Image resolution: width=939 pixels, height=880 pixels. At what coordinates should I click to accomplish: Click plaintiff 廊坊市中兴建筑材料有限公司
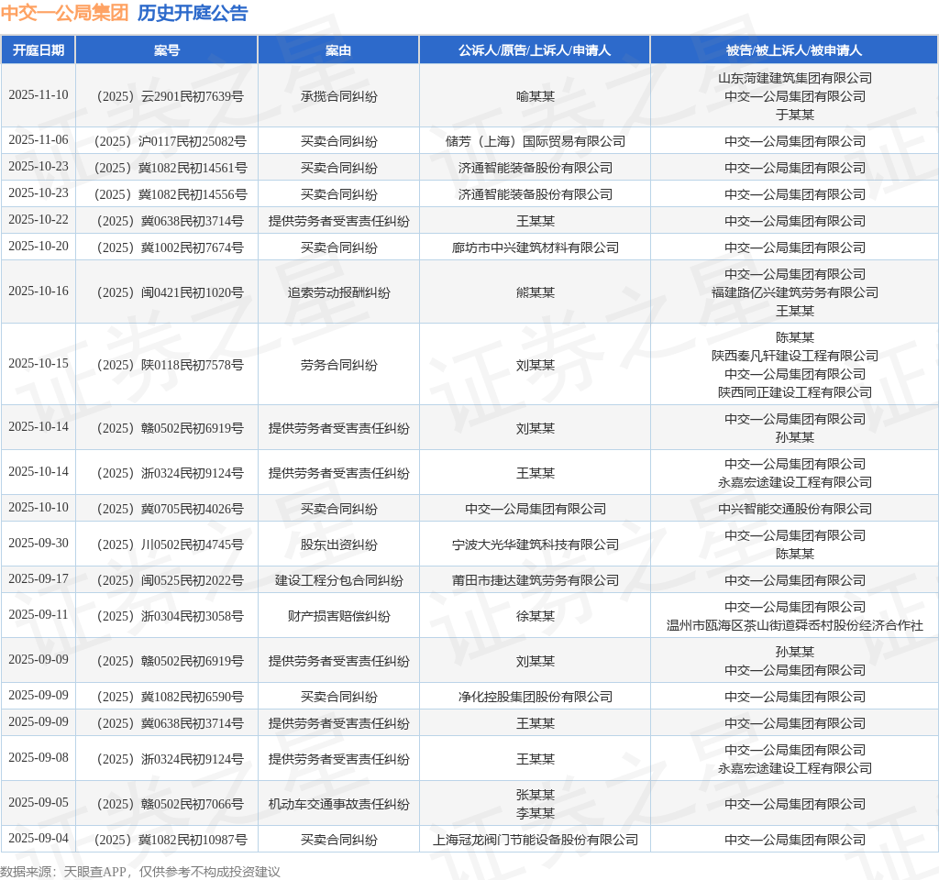536,247
